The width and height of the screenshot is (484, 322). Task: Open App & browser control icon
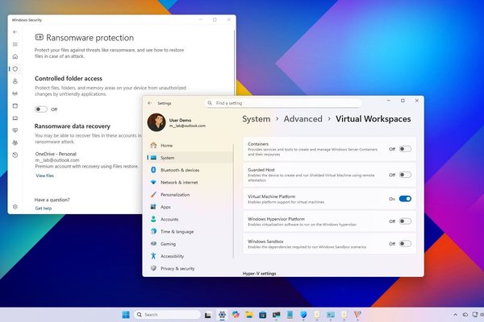(x=15, y=106)
